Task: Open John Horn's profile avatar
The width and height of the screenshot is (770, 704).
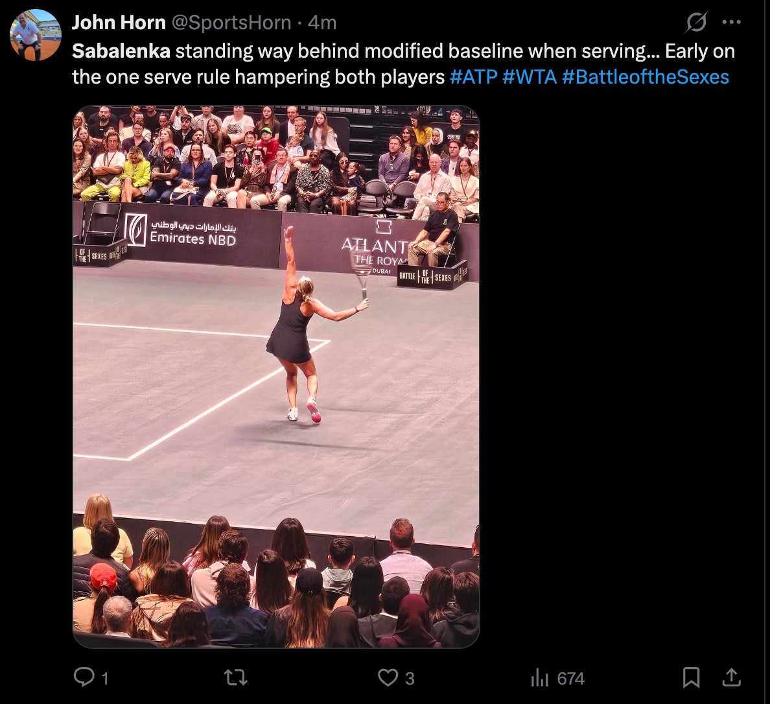Action: click(36, 35)
